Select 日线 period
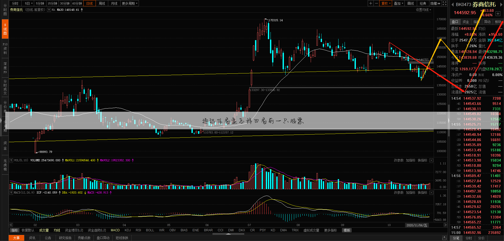Screen dimensions: 504x241 (90, 3)
